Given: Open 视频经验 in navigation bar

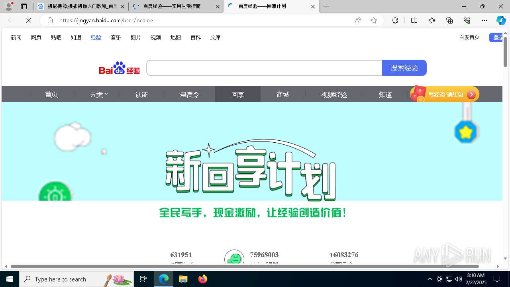Looking at the screenshot, I should (x=334, y=94).
